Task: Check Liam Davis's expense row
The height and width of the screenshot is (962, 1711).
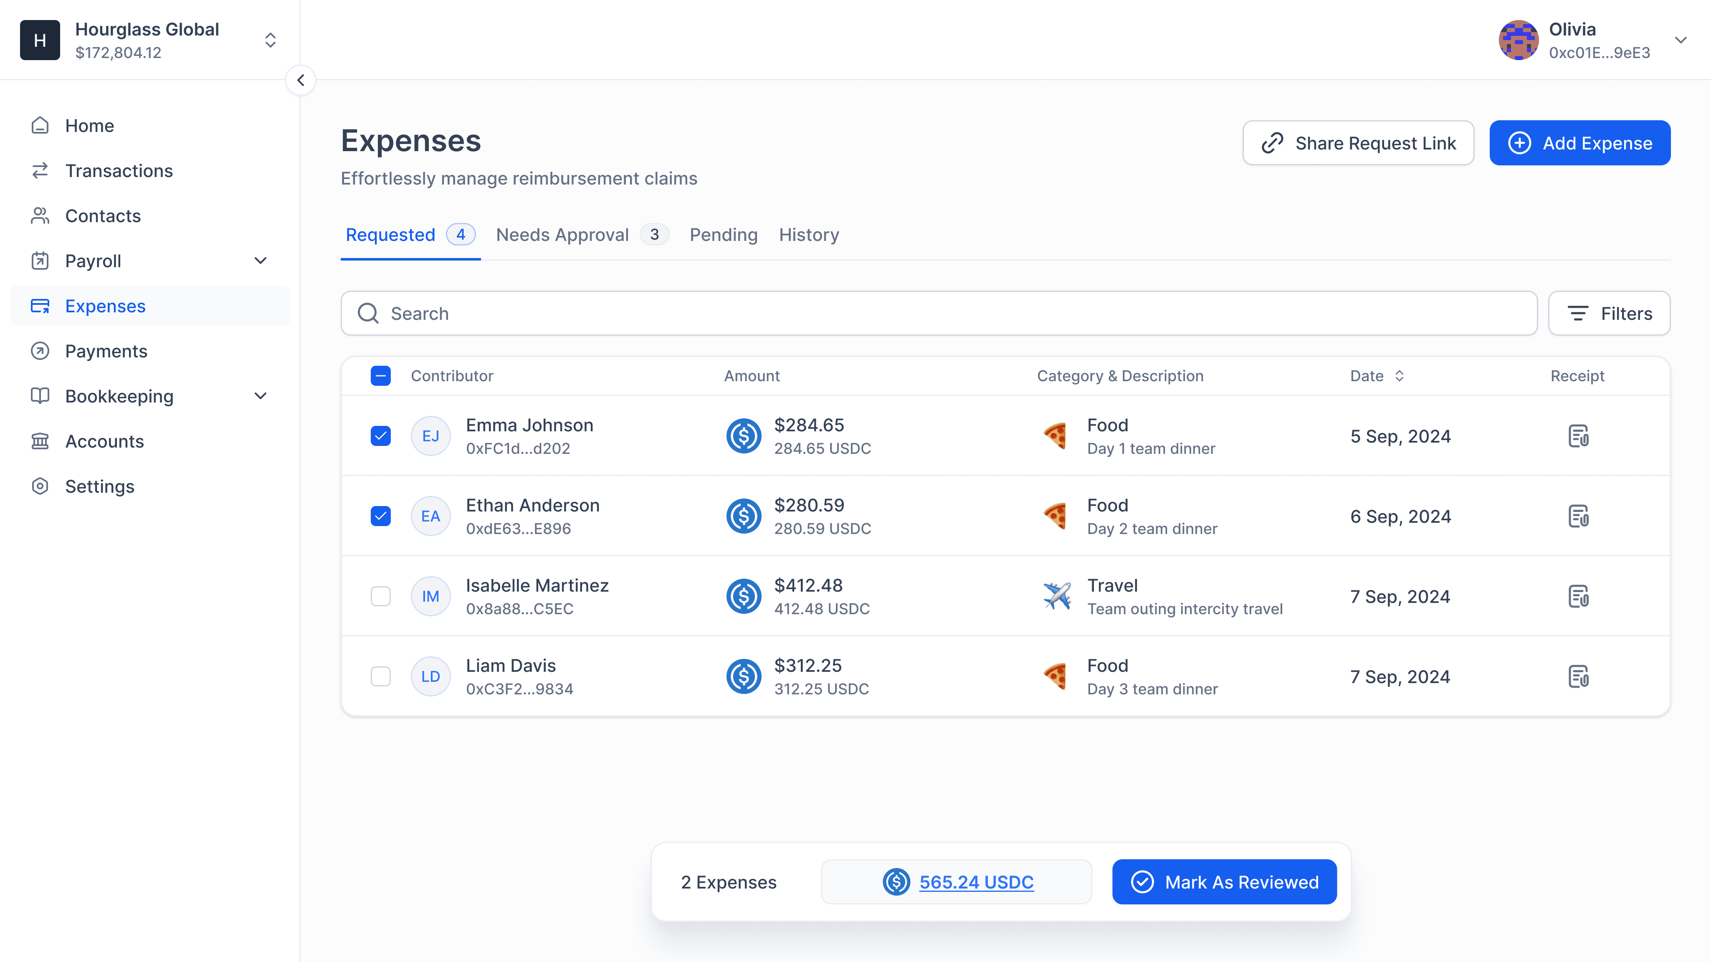Action: pos(381,676)
